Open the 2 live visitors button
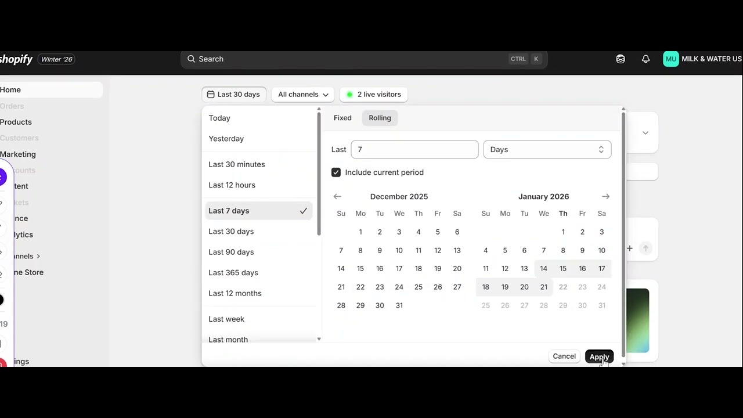Image resolution: width=743 pixels, height=418 pixels. point(374,94)
